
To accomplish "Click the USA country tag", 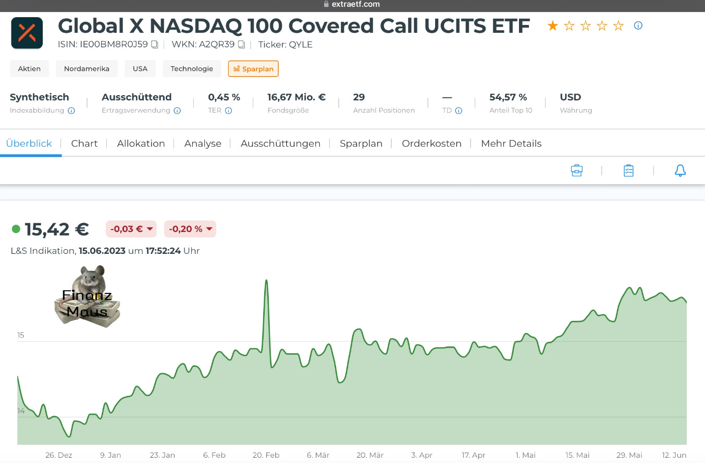I will click(x=140, y=69).
